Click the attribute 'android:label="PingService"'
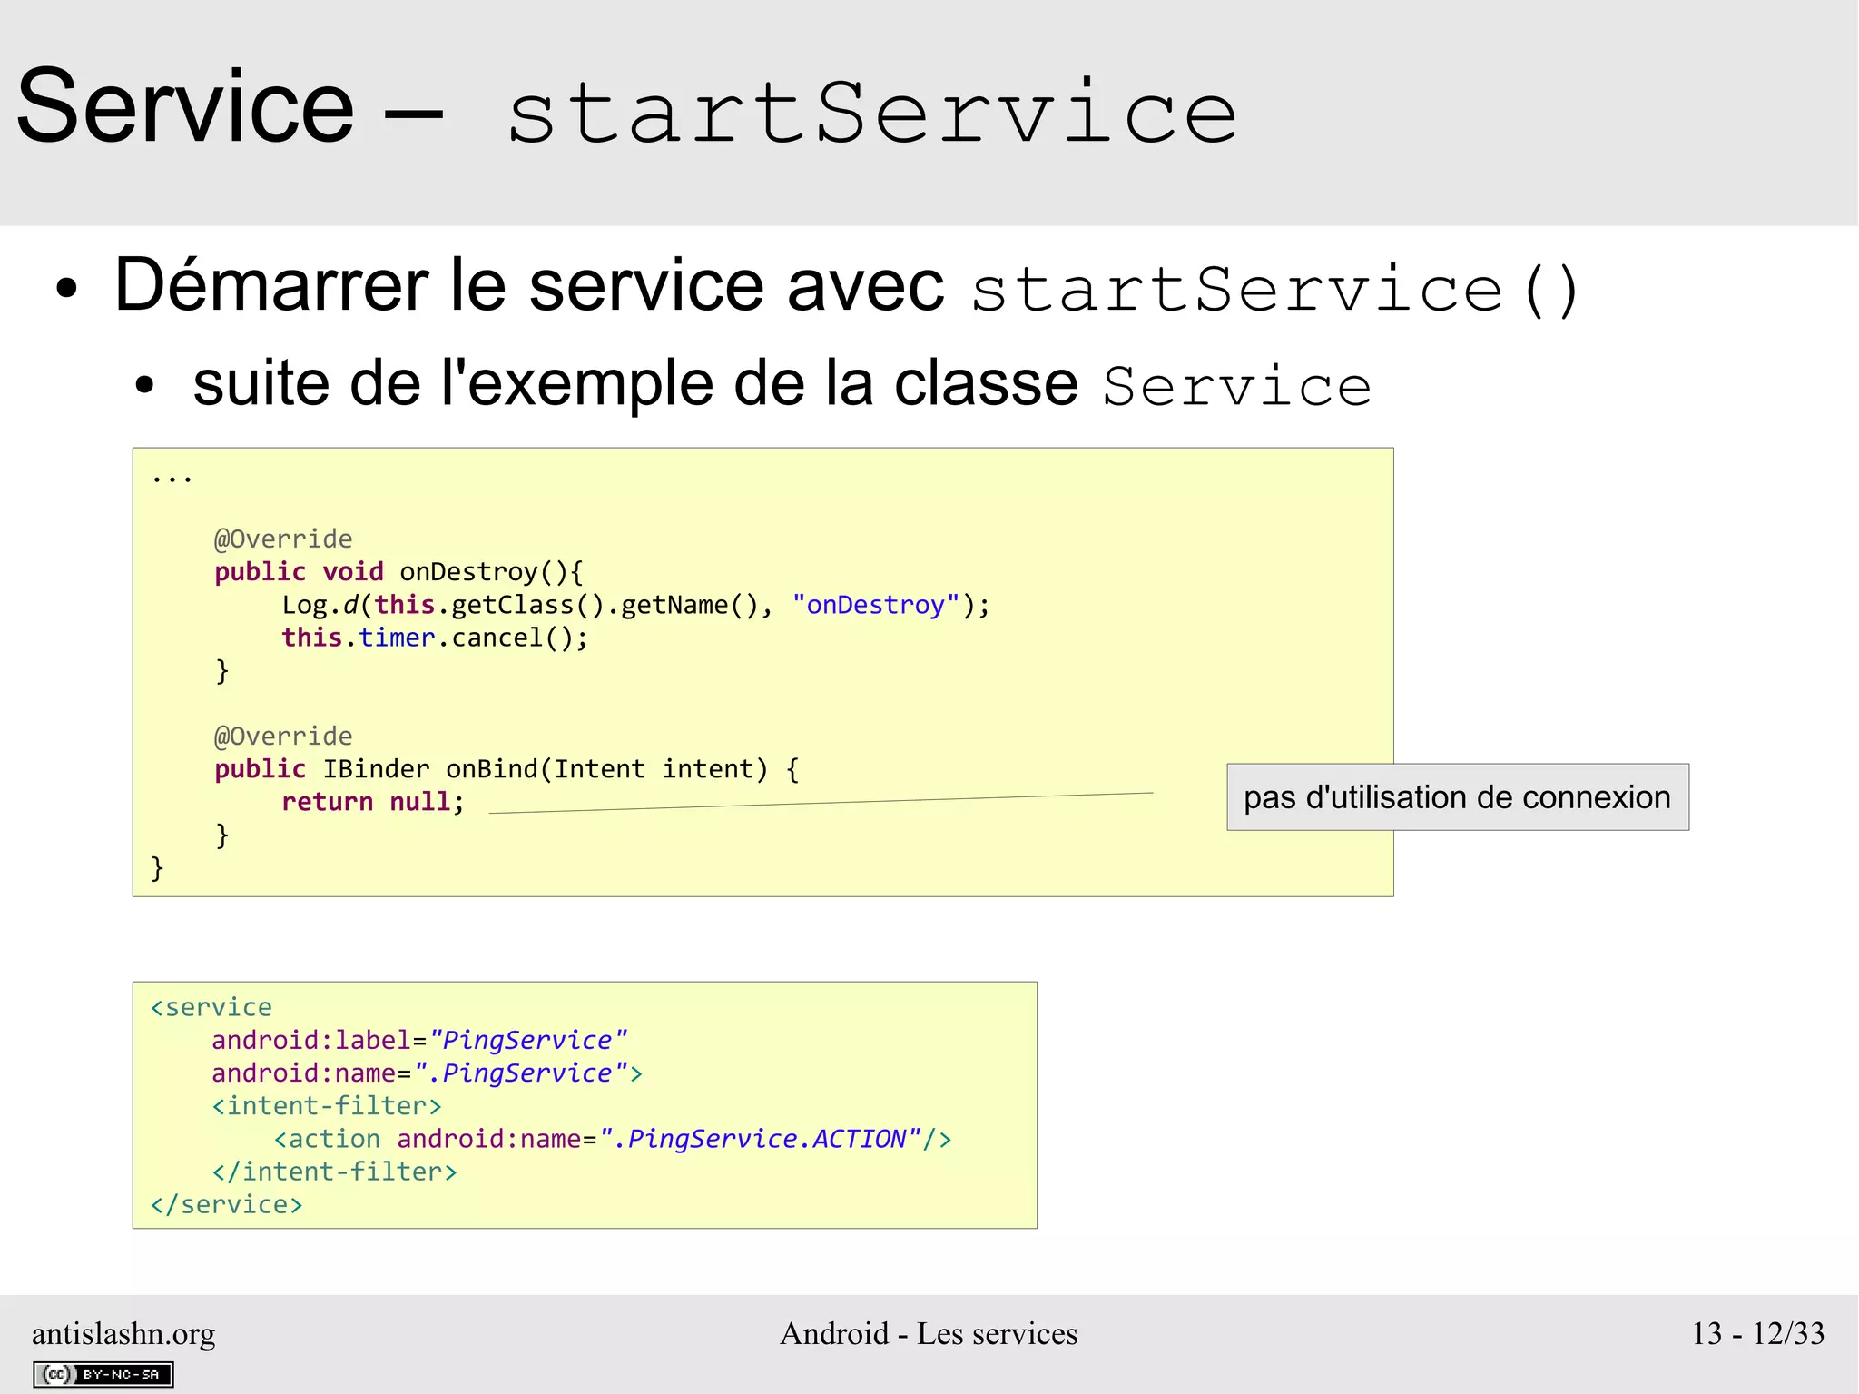Image resolution: width=1859 pixels, height=1394 pixels. point(419,1040)
